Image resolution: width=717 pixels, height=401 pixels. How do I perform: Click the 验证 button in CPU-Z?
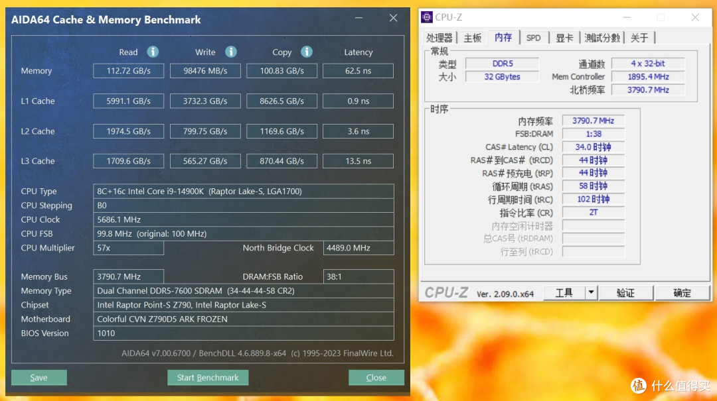(625, 292)
